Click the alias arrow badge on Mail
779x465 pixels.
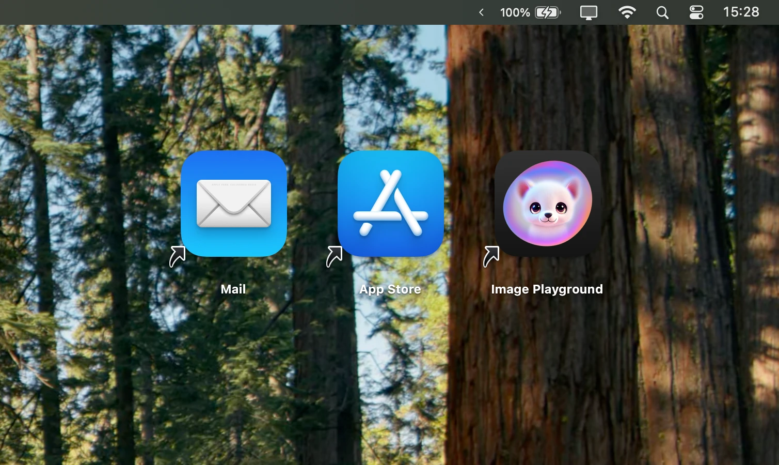178,256
